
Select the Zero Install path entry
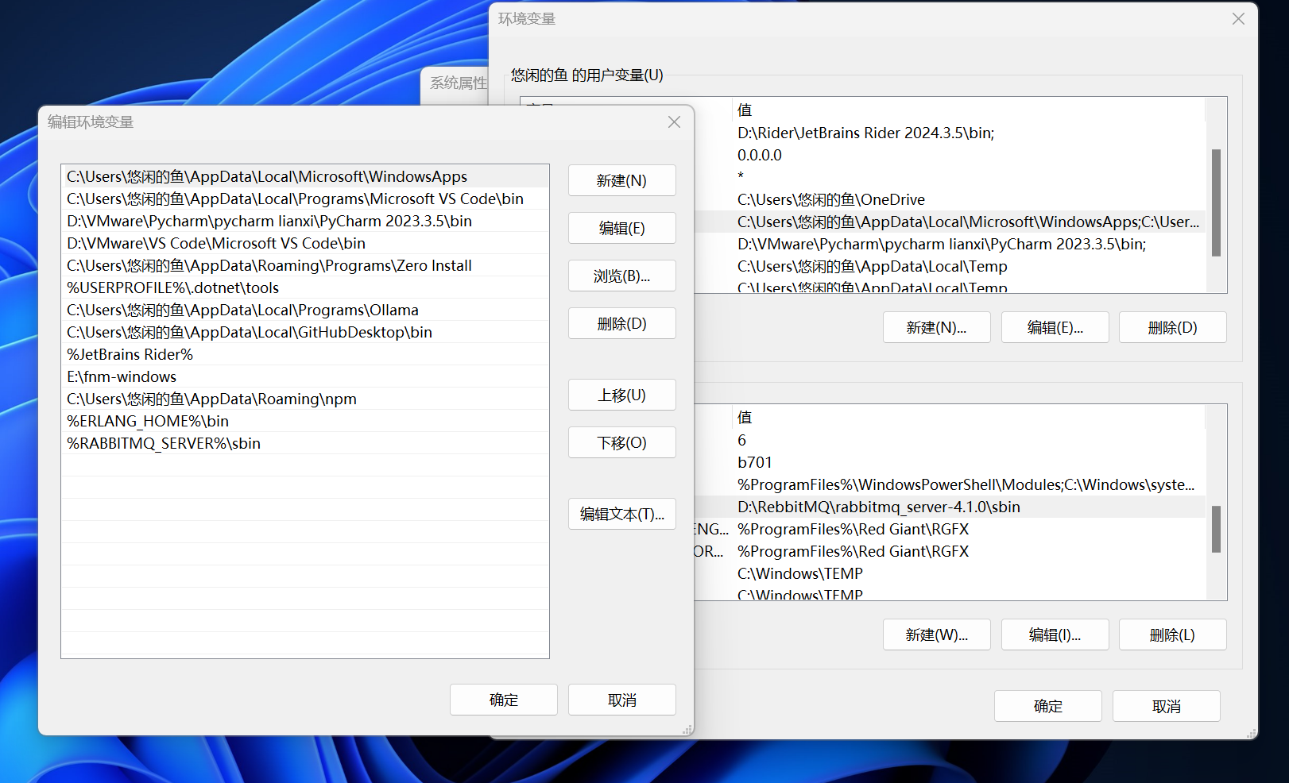[305, 265]
